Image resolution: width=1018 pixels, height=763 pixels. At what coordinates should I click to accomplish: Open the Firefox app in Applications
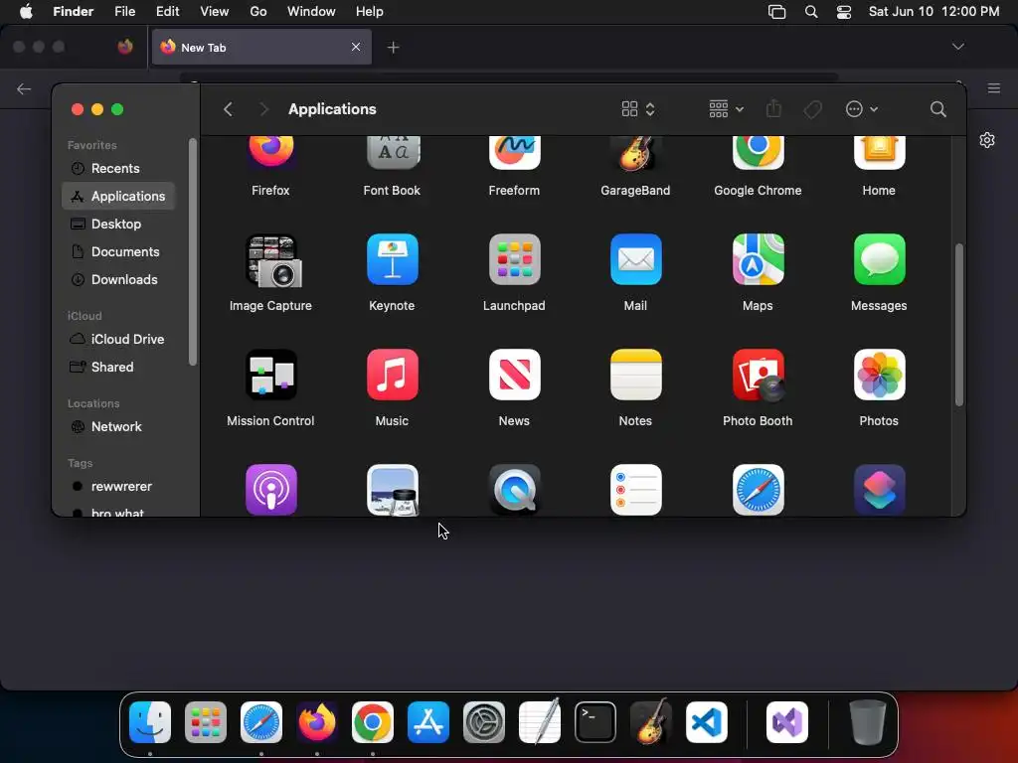click(x=270, y=153)
